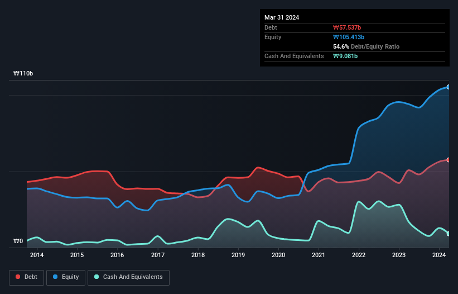Click the 2020 x-axis label

(278, 255)
